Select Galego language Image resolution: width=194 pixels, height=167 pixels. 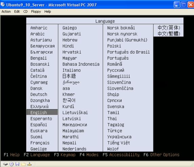click(69, 28)
